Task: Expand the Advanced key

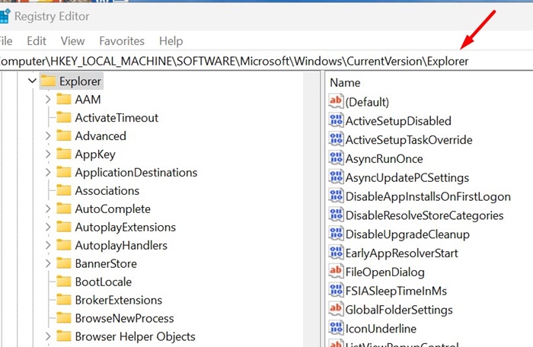Action: click(x=48, y=136)
